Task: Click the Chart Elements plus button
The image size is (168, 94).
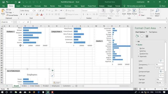Action: [52, 70]
